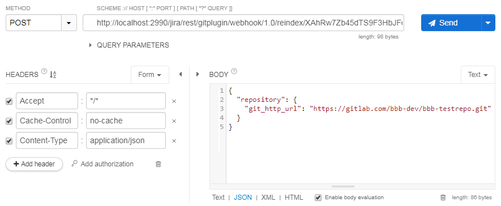Image resolution: width=501 pixels, height=206 pixels.
Task: Click the Cache-Control header name field
Action: pos(47,121)
